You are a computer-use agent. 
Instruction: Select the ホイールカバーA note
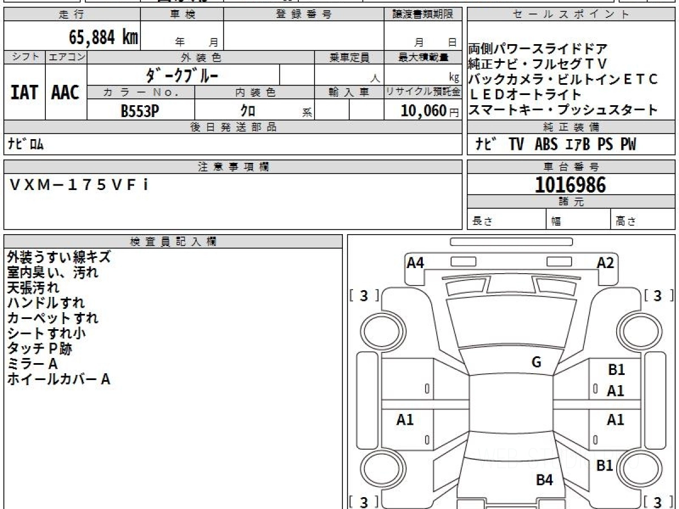pos(58,379)
